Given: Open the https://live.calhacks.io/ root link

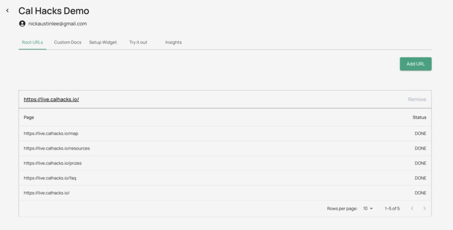Looking at the screenshot, I should (51, 100).
